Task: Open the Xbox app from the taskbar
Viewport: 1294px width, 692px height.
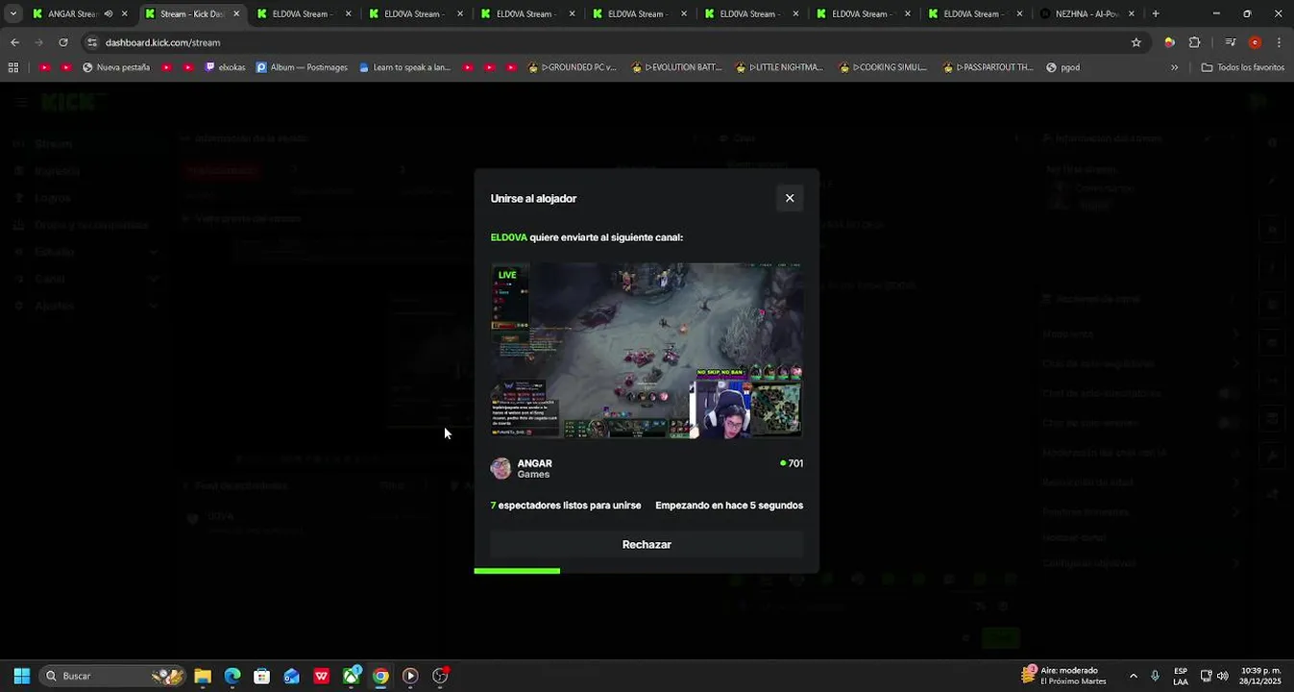Action: pyautogui.click(x=352, y=676)
